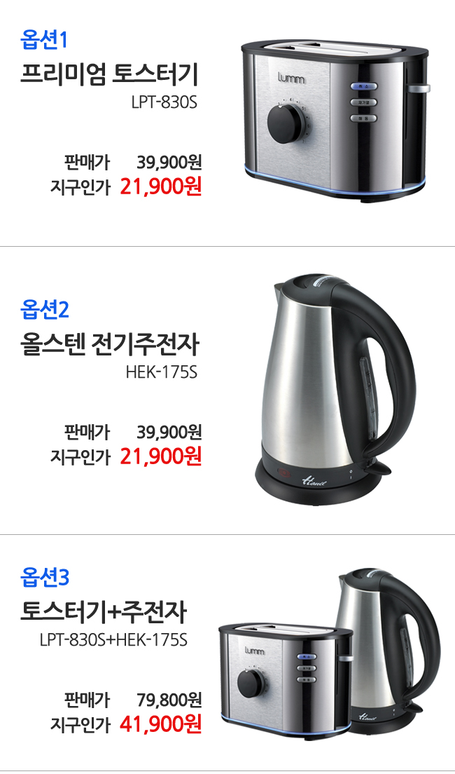Click the red 21,900원 price for the toaster

(161, 187)
